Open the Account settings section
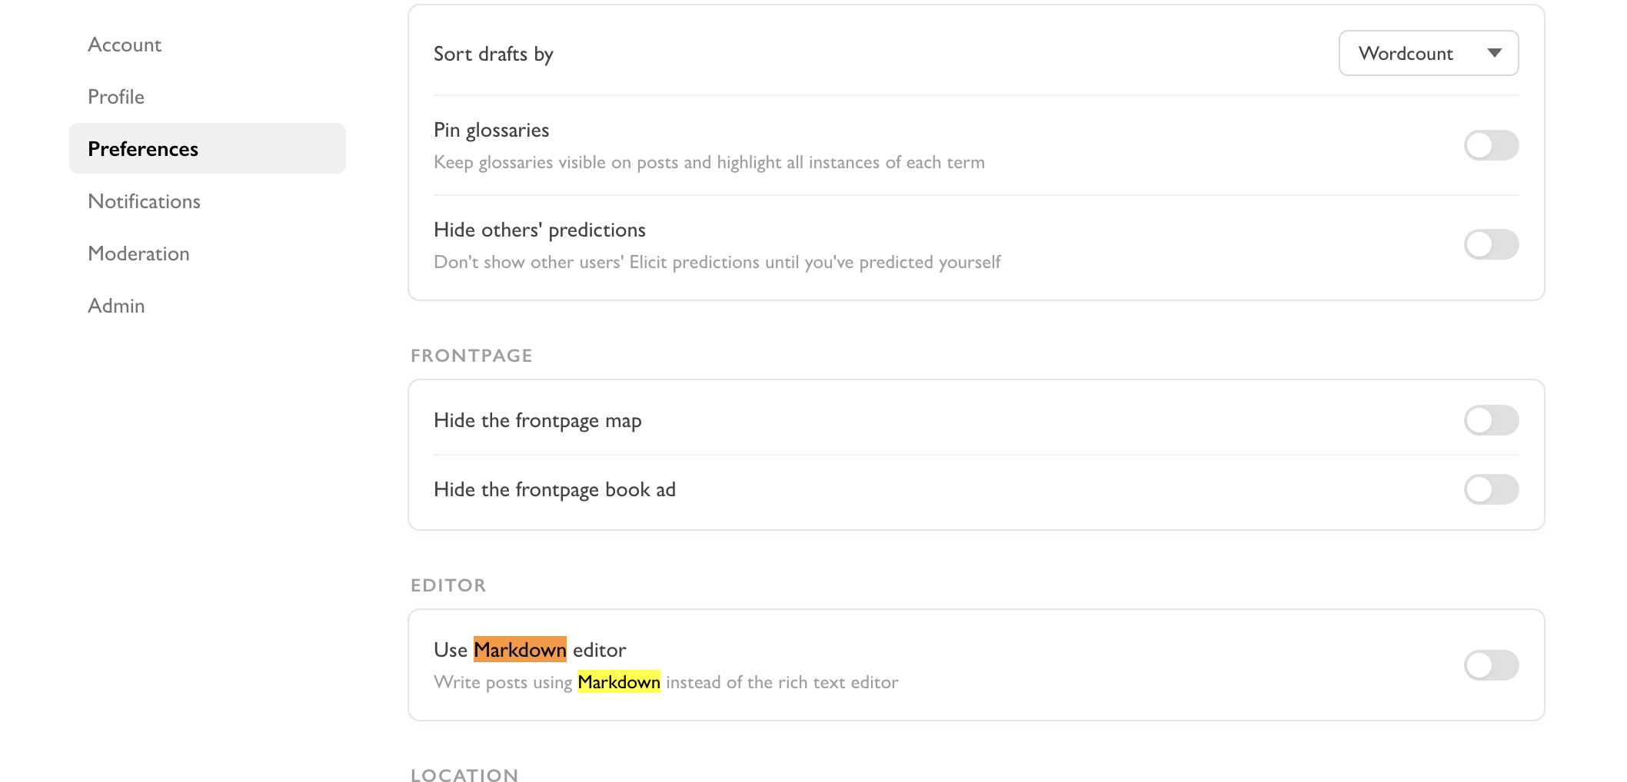This screenshot has height=782, width=1627. pyautogui.click(x=125, y=45)
